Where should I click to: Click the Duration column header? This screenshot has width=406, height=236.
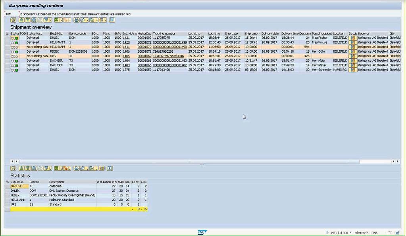[305, 34]
